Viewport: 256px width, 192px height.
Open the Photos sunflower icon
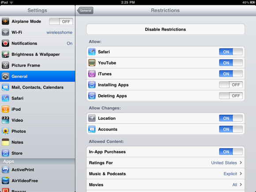[5, 131]
